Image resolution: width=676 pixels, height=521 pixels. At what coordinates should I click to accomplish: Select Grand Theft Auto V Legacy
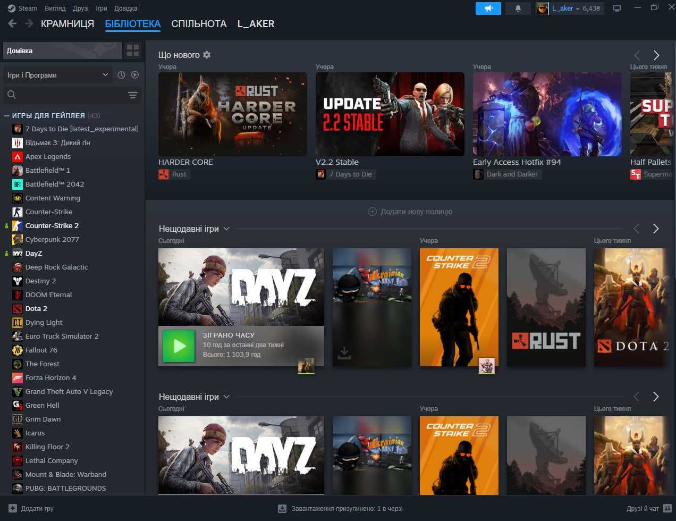point(69,391)
